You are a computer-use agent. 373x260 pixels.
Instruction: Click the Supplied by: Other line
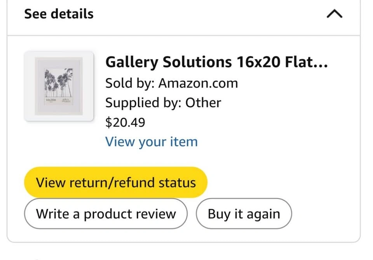pos(163,103)
